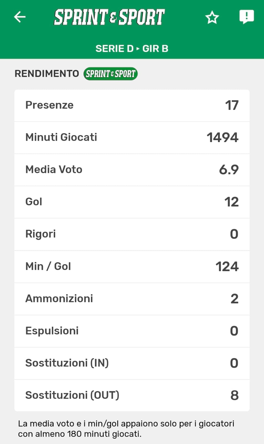Tap the Sprint & Sport header logo
This screenshot has width=264, height=444.
(x=109, y=17)
